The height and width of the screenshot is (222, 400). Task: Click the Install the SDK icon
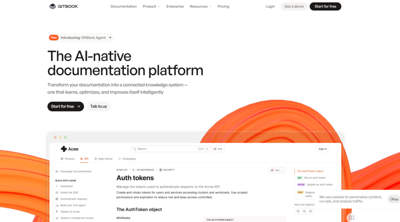pyautogui.click(x=57, y=193)
